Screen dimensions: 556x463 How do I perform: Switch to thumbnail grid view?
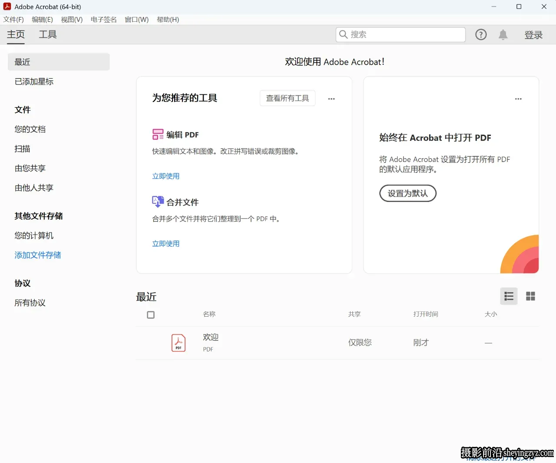(530, 296)
